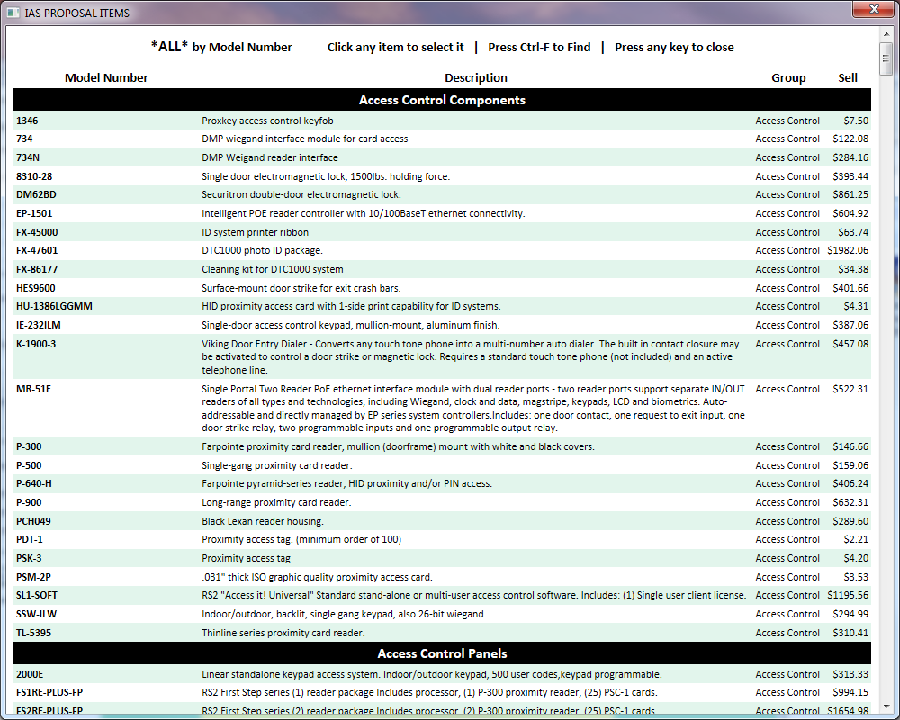Select SSW-ILW backlit keypad item
Image resolution: width=900 pixels, height=720 pixels.
(x=442, y=614)
